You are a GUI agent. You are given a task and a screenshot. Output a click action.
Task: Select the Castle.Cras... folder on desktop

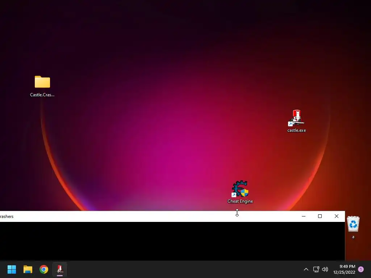42,86
